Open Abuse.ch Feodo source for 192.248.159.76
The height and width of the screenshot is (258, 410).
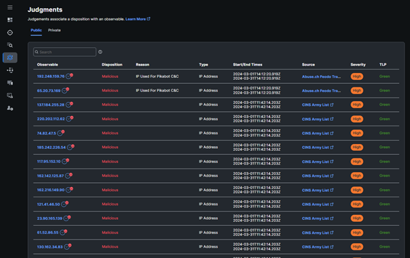coord(321,76)
